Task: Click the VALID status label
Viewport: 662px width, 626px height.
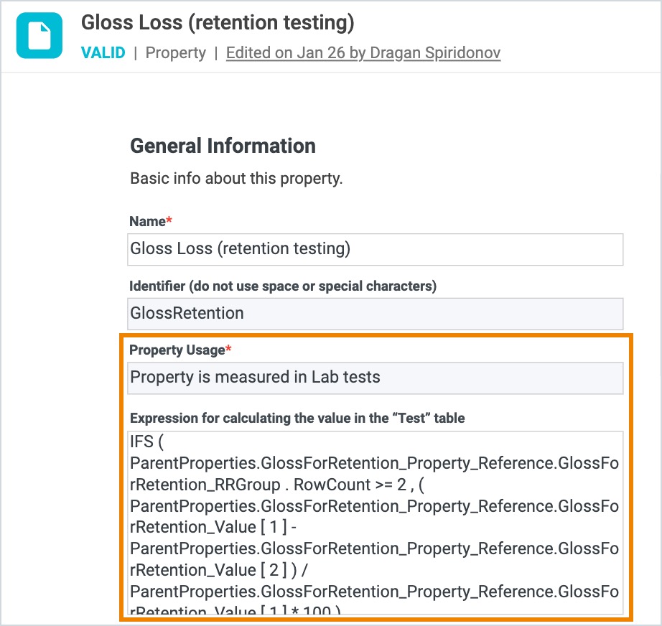Action: (x=103, y=53)
